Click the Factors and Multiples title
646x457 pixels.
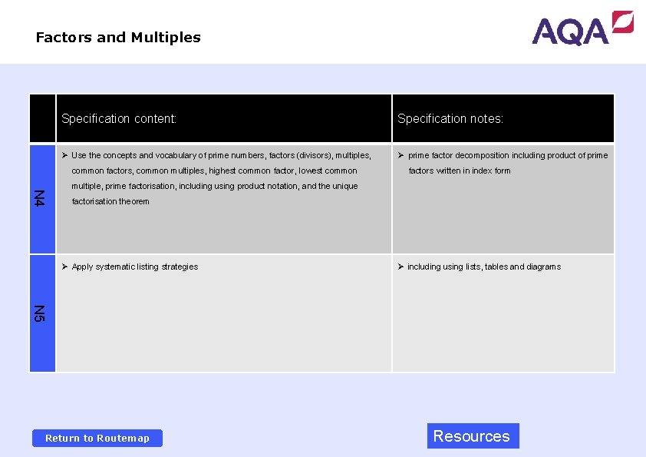pyautogui.click(x=117, y=37)
